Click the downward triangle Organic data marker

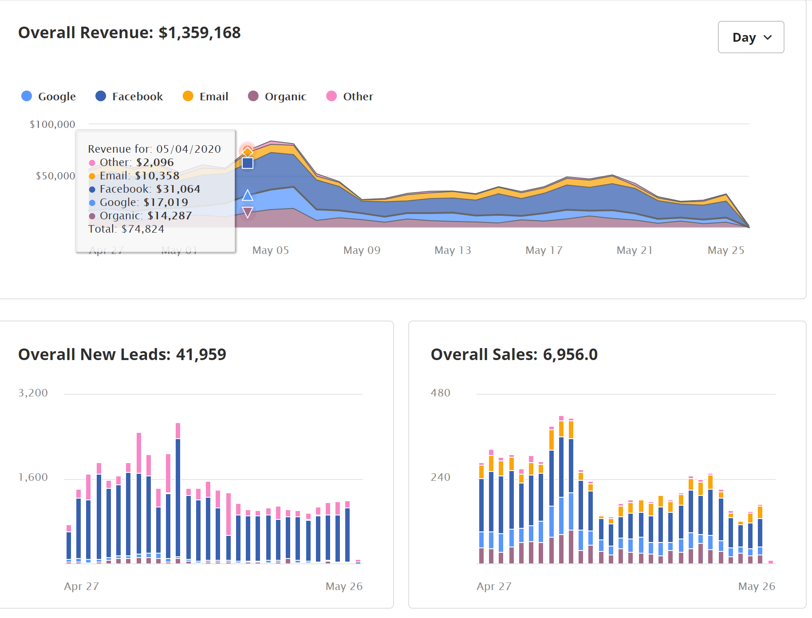[x=248, y=212]
